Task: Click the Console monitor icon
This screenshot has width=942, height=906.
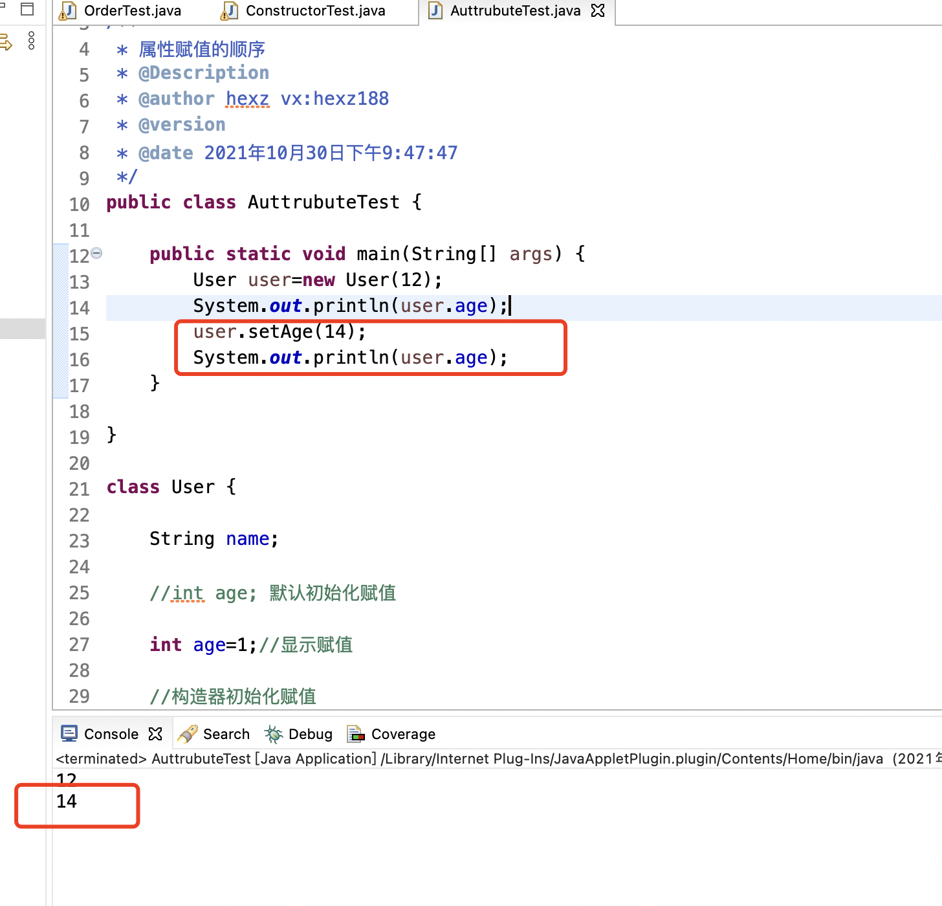Action: click(x=69, y=733)
